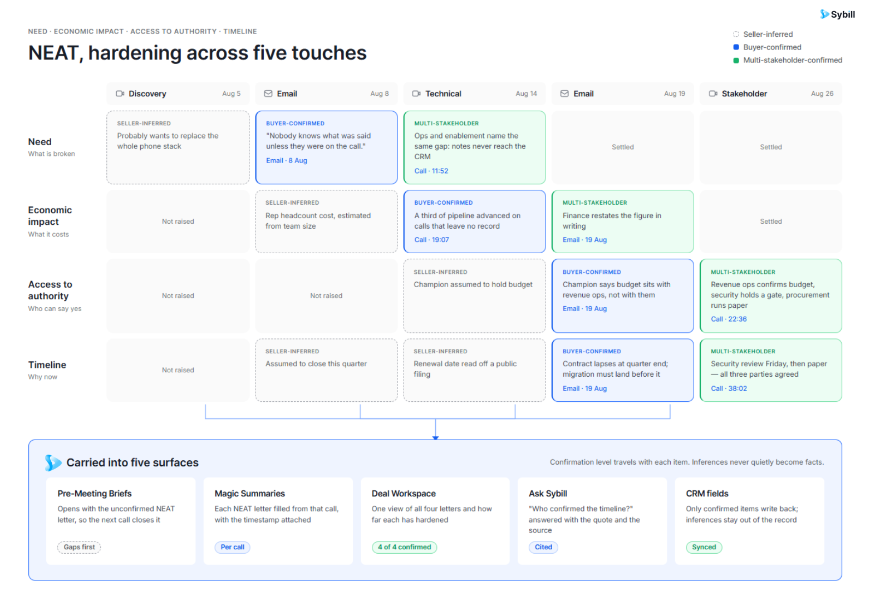Click the Sybill icon beside Carried into five surfaces
Screen dimensions: 870x601
coord(53,462)
